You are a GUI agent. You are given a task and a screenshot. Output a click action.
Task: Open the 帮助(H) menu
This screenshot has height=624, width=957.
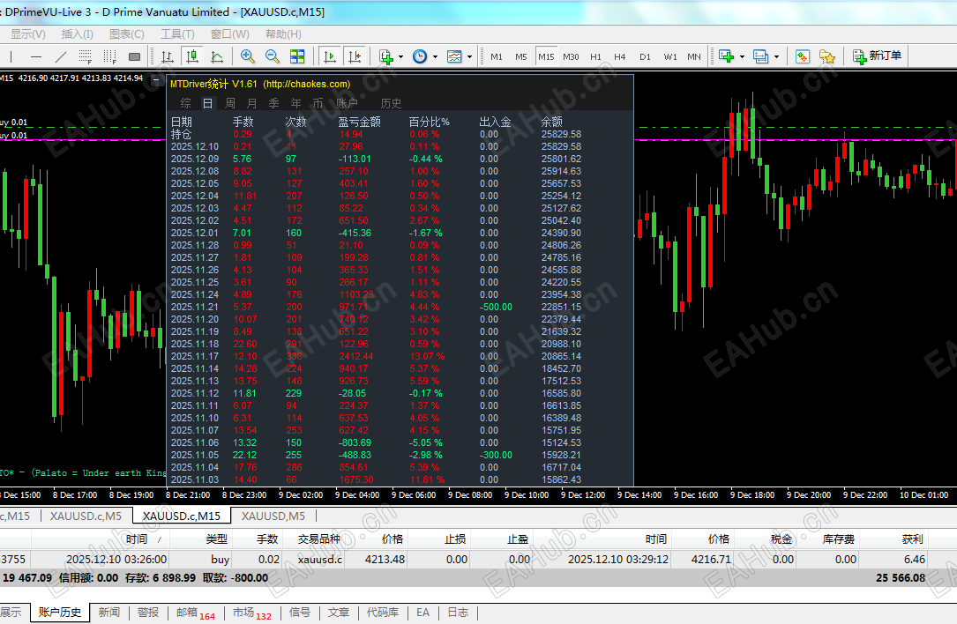tap(283, 34)
